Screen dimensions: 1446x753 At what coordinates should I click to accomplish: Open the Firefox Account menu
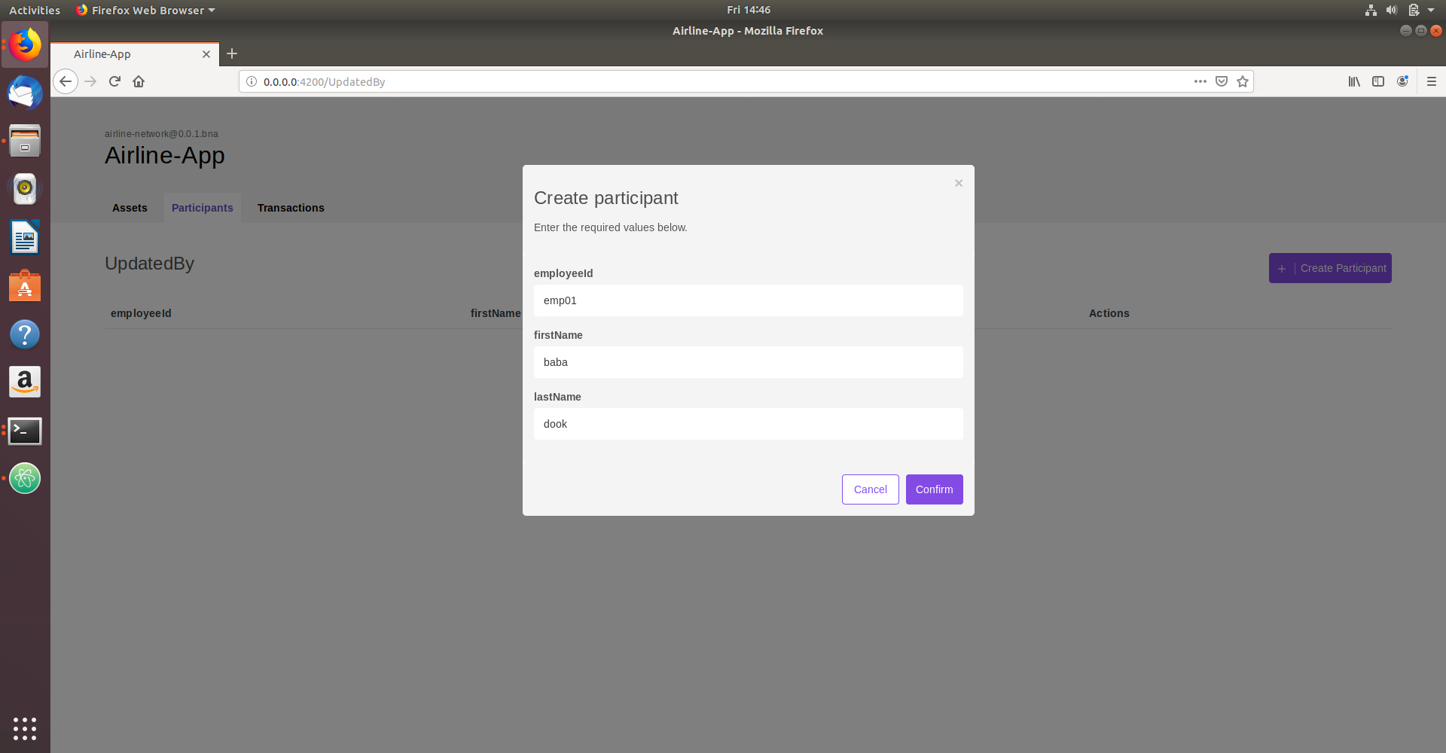click(1402, 81)
